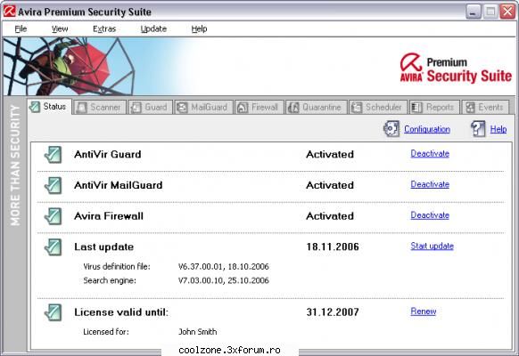Switch to the Firewall tab
The height and width of the screenshot is (356, 519).
(259, 108)
